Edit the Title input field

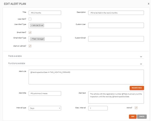click(45, 13)
